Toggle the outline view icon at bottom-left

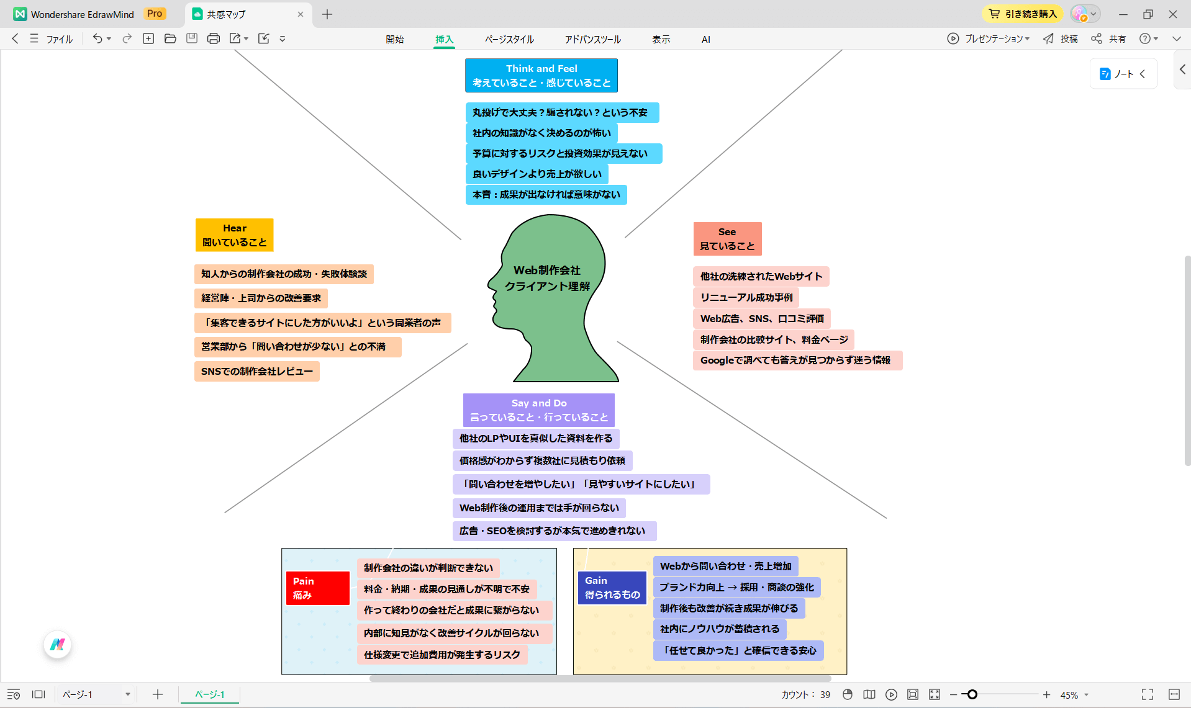pyautogui.click(x=14, y=694)
